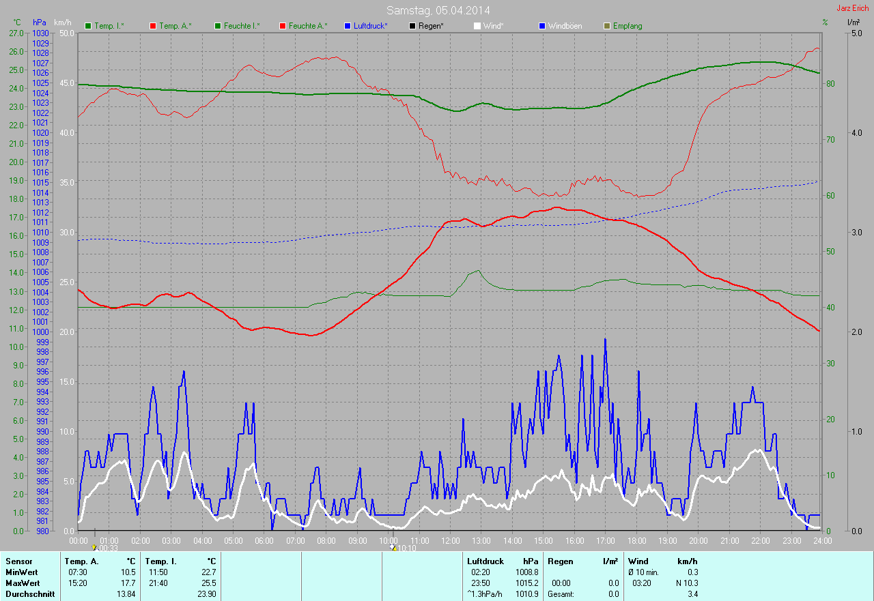Click the 'Regen' header in the summary table
The image size is (874, 601).
559,561
